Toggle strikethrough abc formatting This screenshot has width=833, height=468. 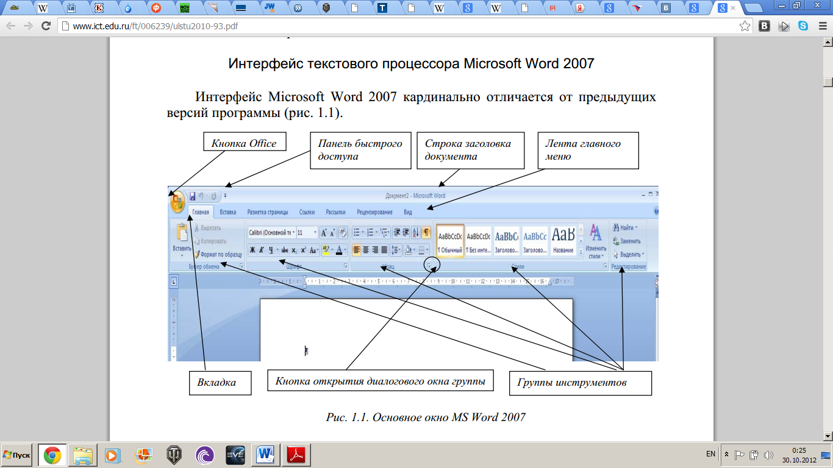click(x=285, y=250)
